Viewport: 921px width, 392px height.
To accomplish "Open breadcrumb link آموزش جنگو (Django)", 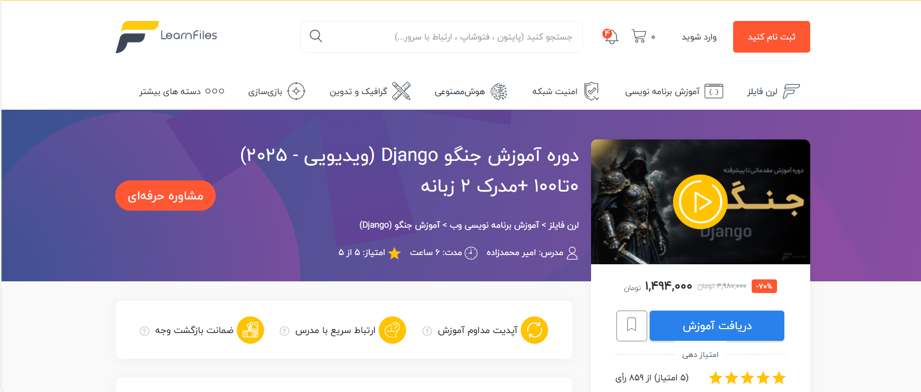I will (400, 225).
